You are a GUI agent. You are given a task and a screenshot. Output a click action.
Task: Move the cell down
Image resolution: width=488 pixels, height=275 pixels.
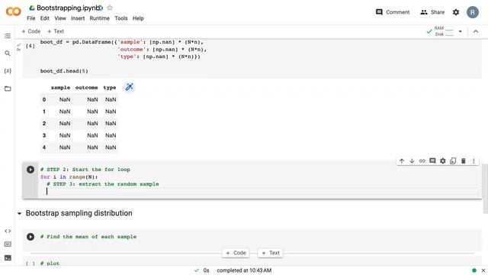click(412, 161)
